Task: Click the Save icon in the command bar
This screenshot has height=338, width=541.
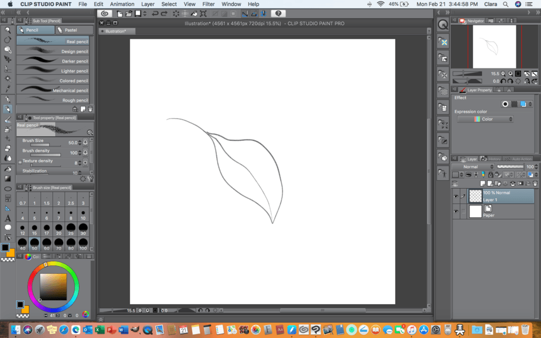Action: click(x=138, y=14)
